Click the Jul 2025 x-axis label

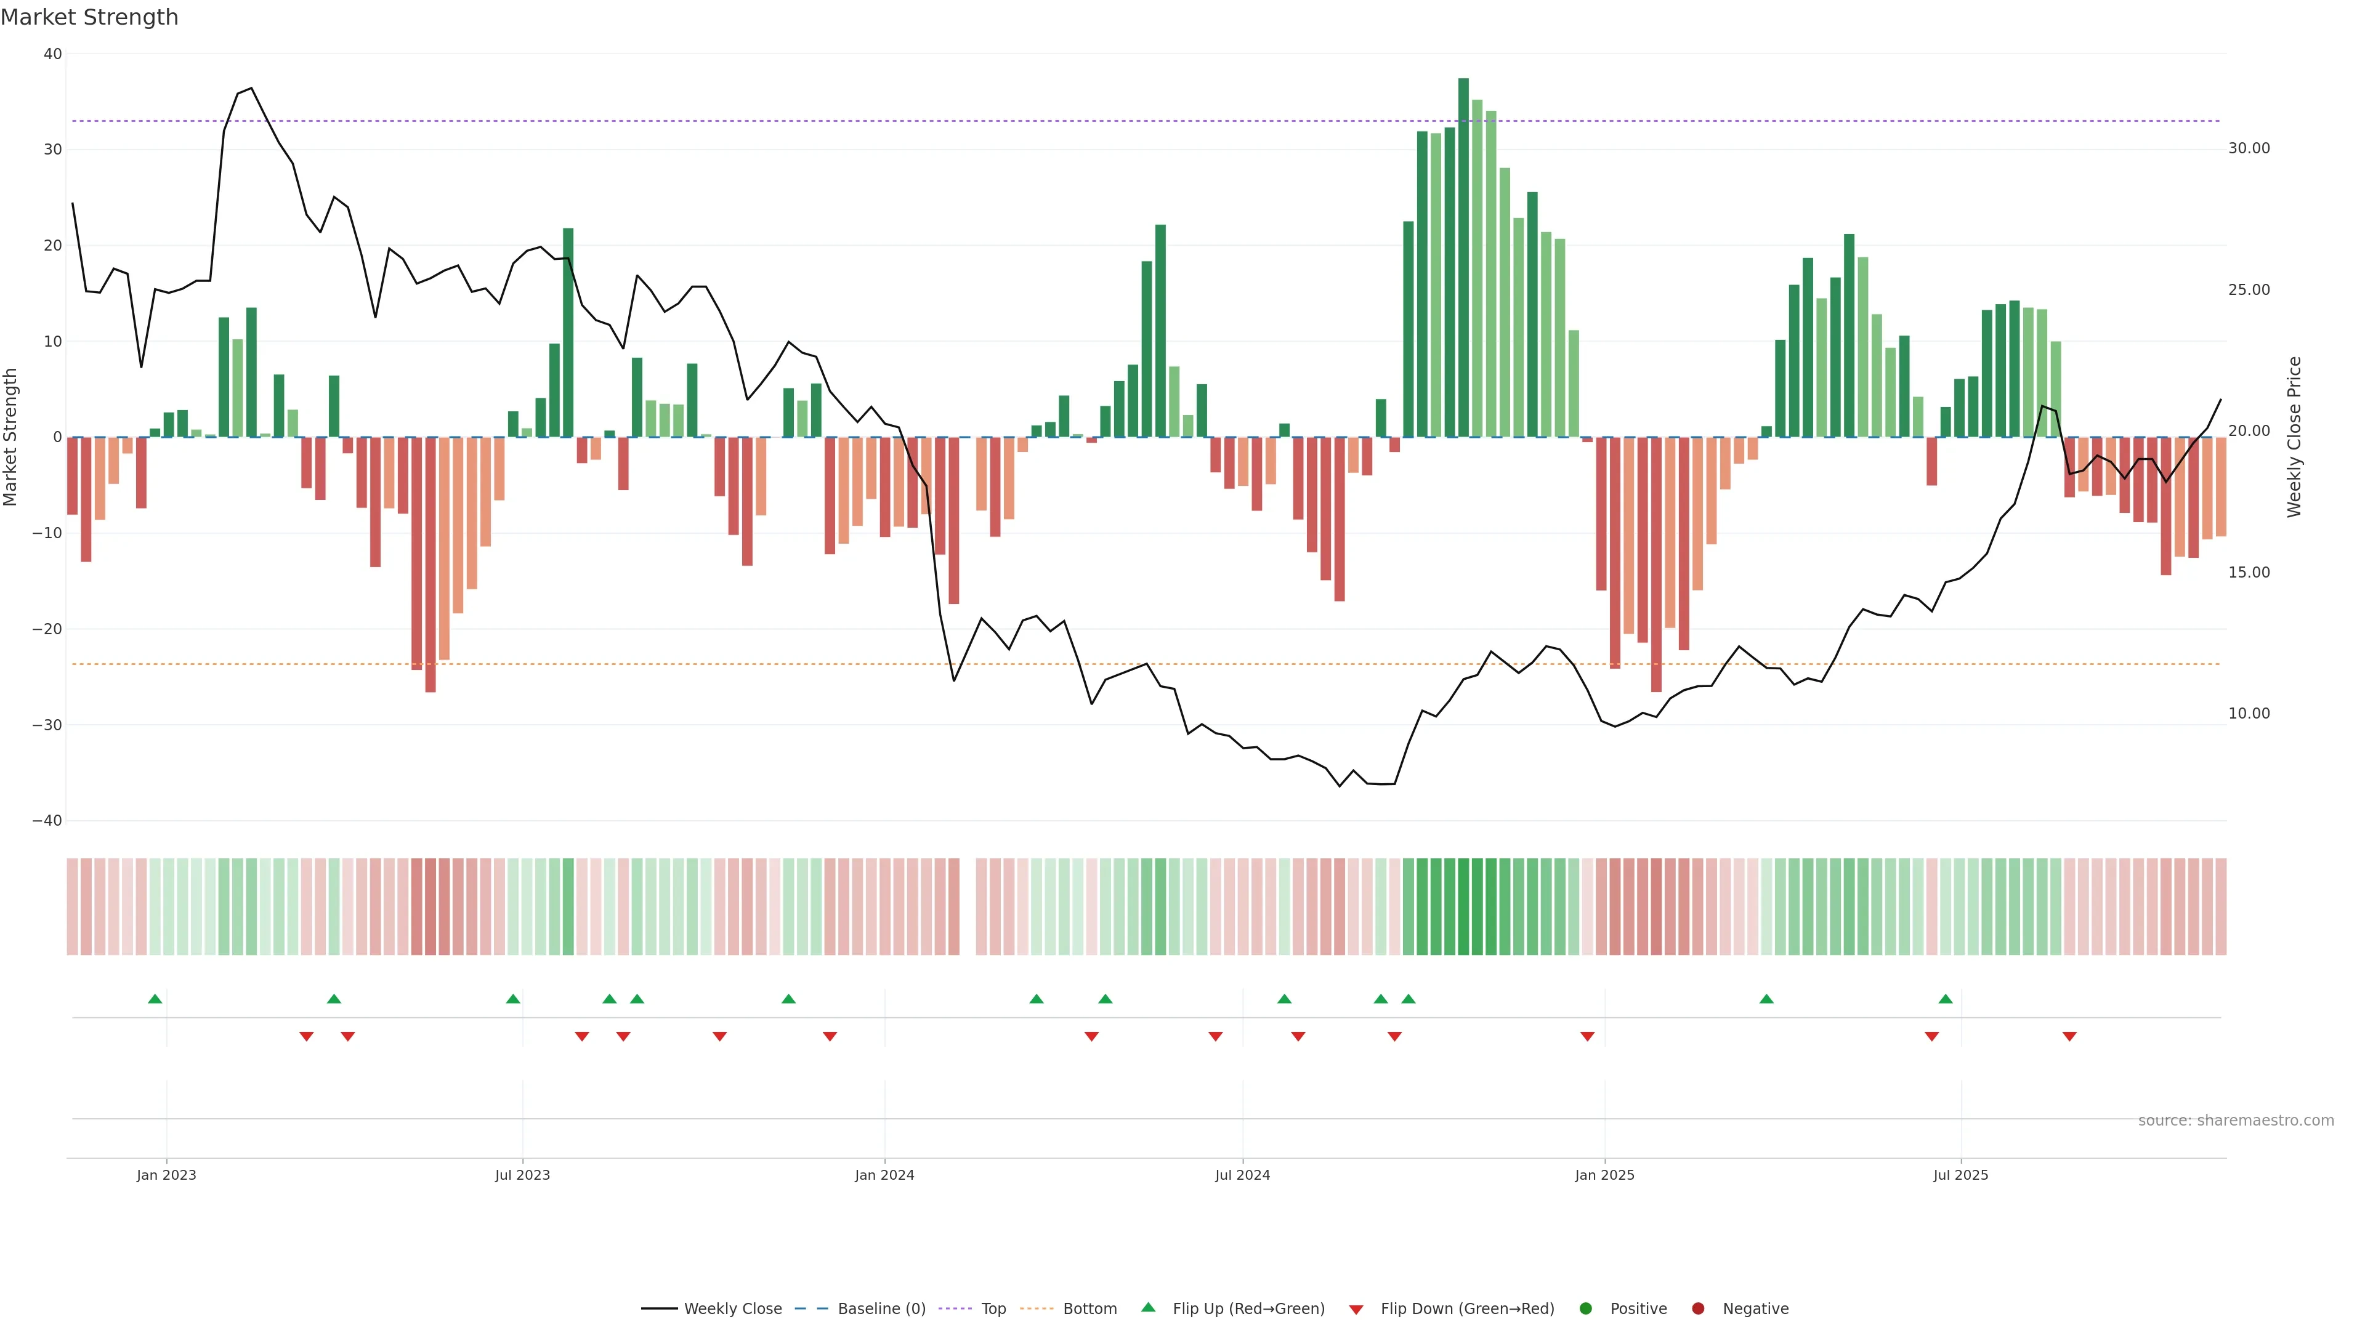1960,1175
